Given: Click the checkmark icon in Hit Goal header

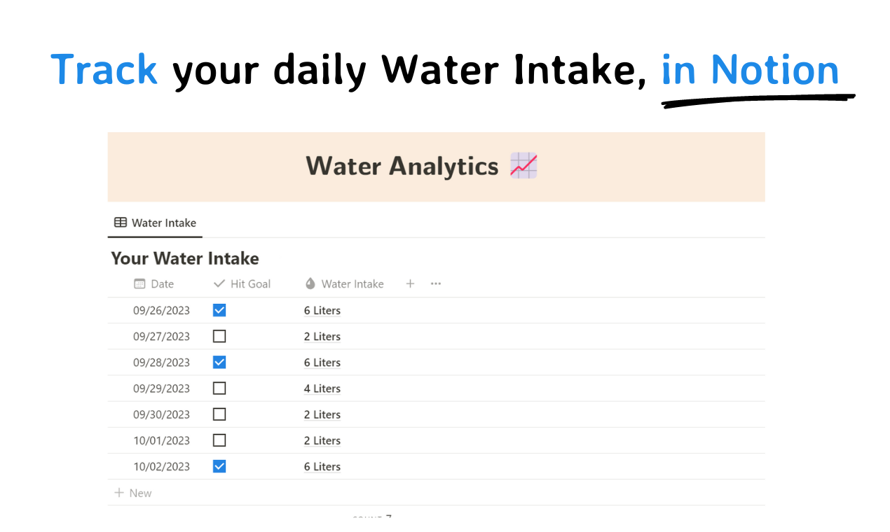Looking at the screenshot, I should tap(219, 283).
